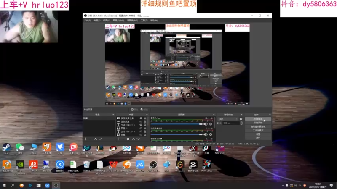337x189 pixels.
Task: Mute the Mic/Aux speaker icon
Action: 206,124
